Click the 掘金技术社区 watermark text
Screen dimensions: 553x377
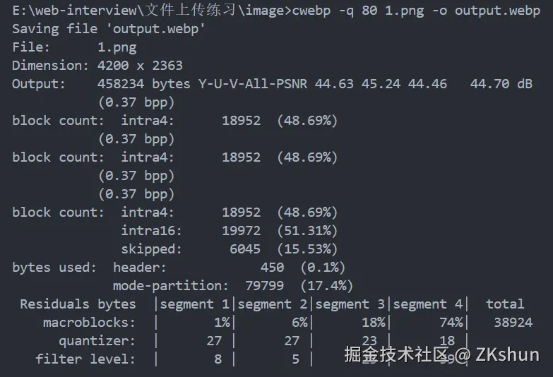click(397, 354)
